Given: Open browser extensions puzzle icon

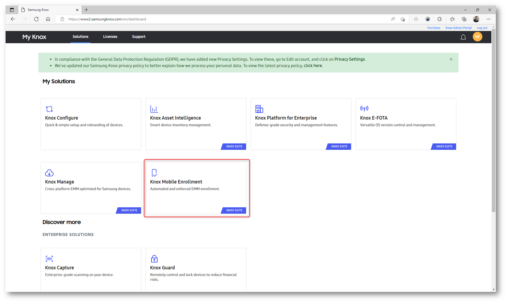Looking at the screenshot, I should (x=439, y=19).
